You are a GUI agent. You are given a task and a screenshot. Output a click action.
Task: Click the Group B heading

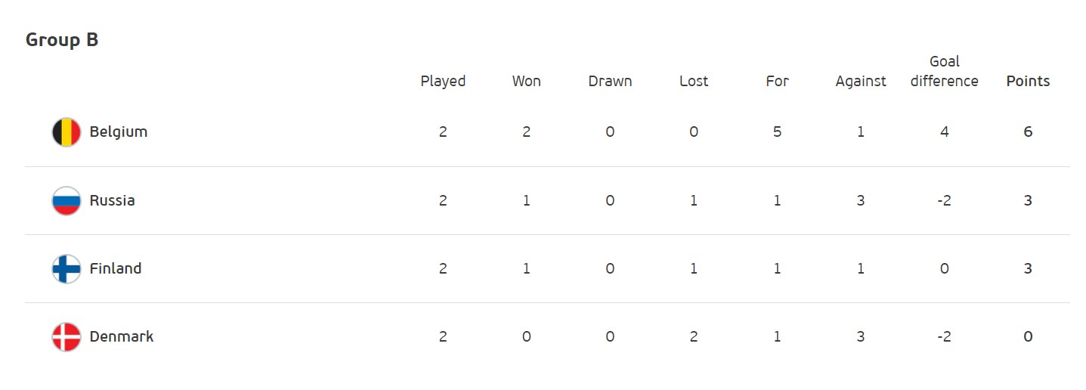[x=62, y=40]
